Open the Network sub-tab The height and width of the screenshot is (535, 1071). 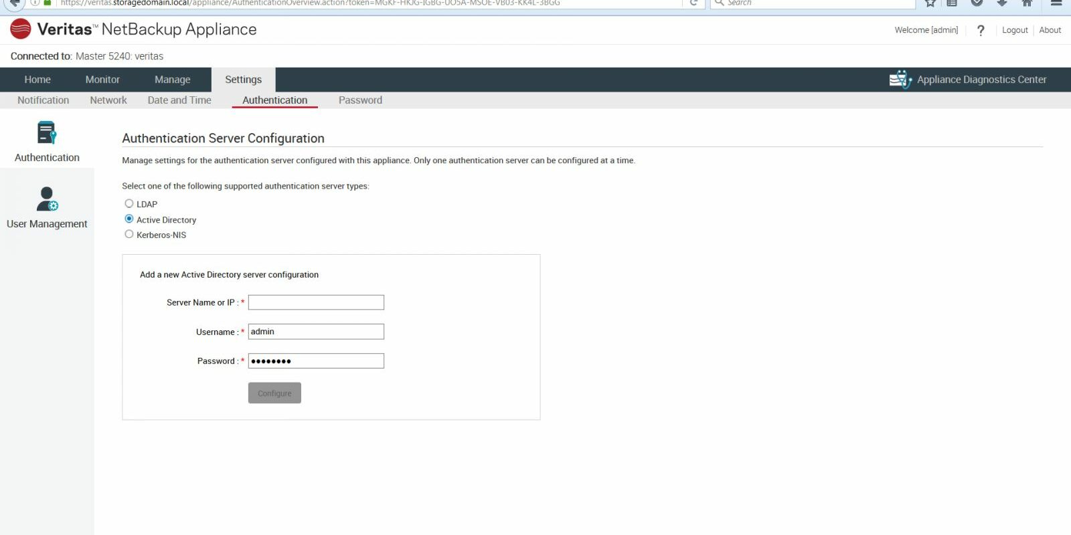pyautogui.click(x=108, y=100)
